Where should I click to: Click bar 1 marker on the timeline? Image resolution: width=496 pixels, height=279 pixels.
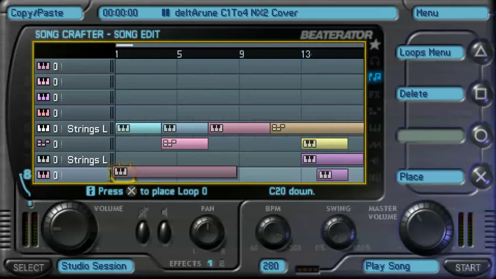click(117, 55)
